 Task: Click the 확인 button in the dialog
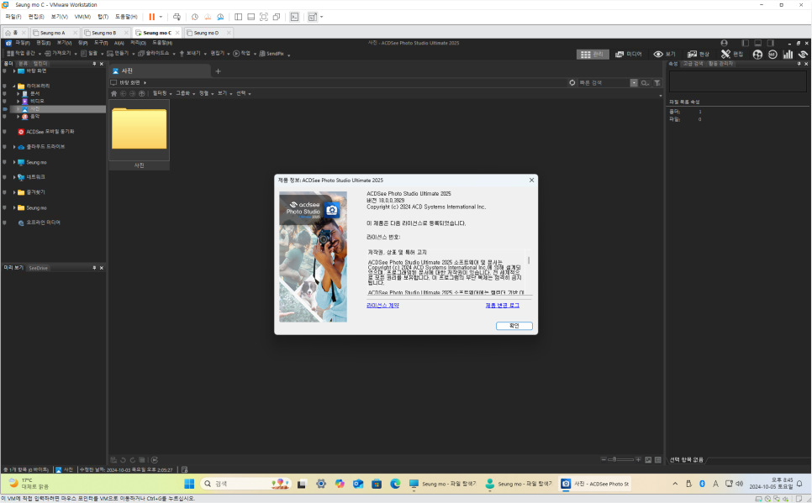[514, 325]
